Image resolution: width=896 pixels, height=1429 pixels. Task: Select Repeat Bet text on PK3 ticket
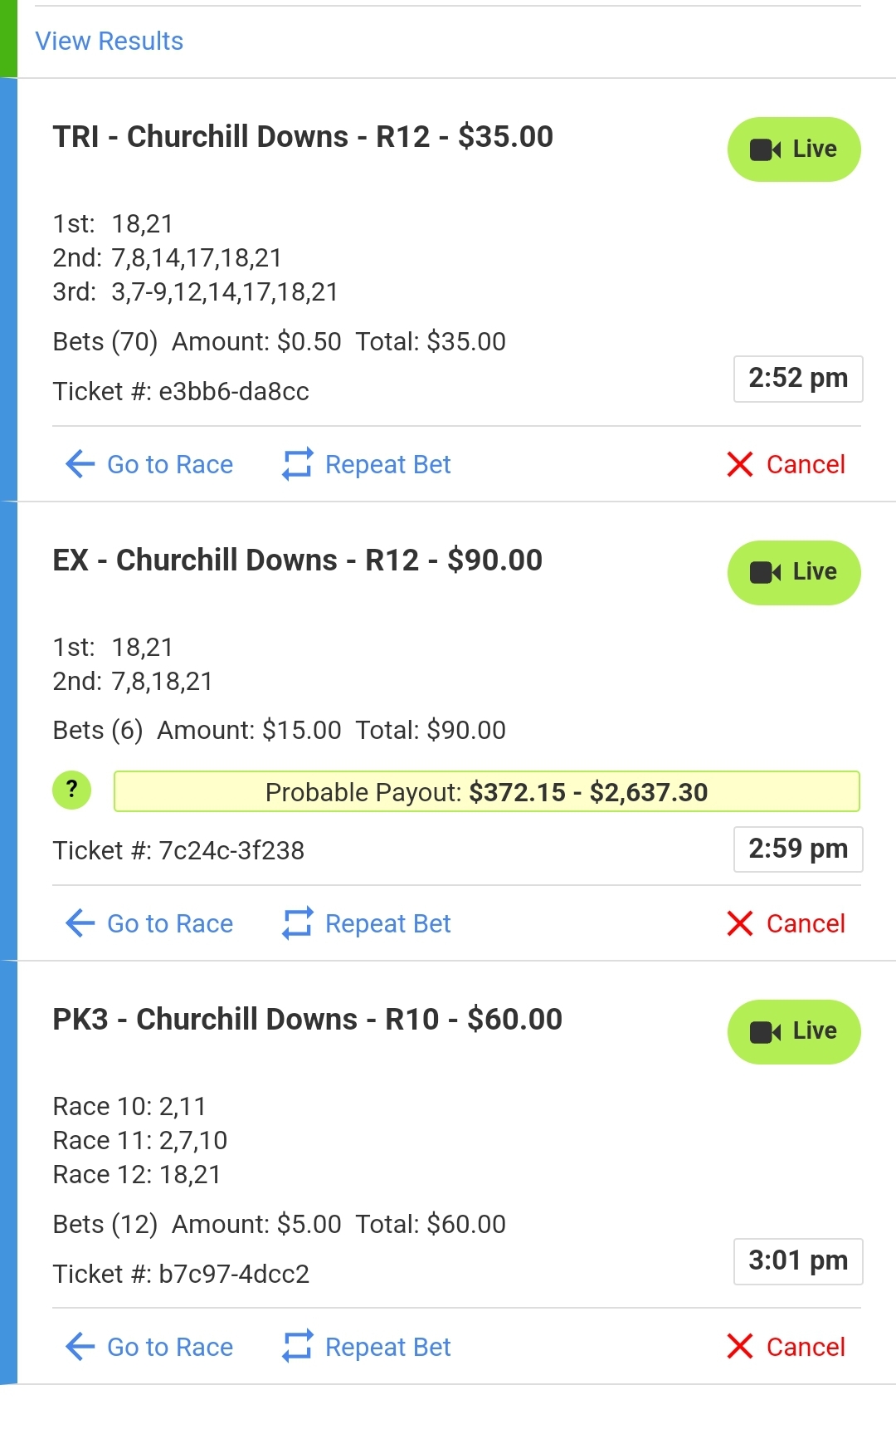[x=387, y=1347]
